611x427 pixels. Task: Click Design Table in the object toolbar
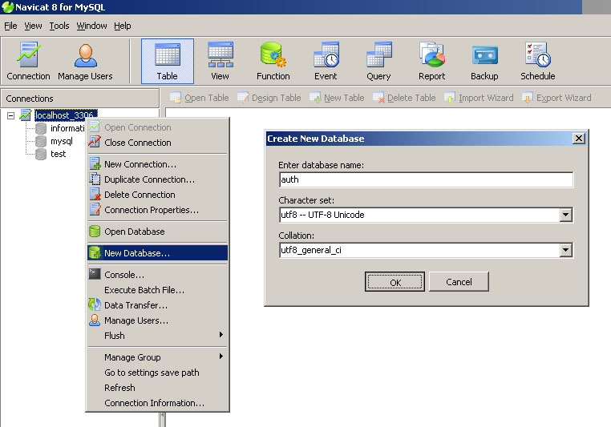(269, 98)
